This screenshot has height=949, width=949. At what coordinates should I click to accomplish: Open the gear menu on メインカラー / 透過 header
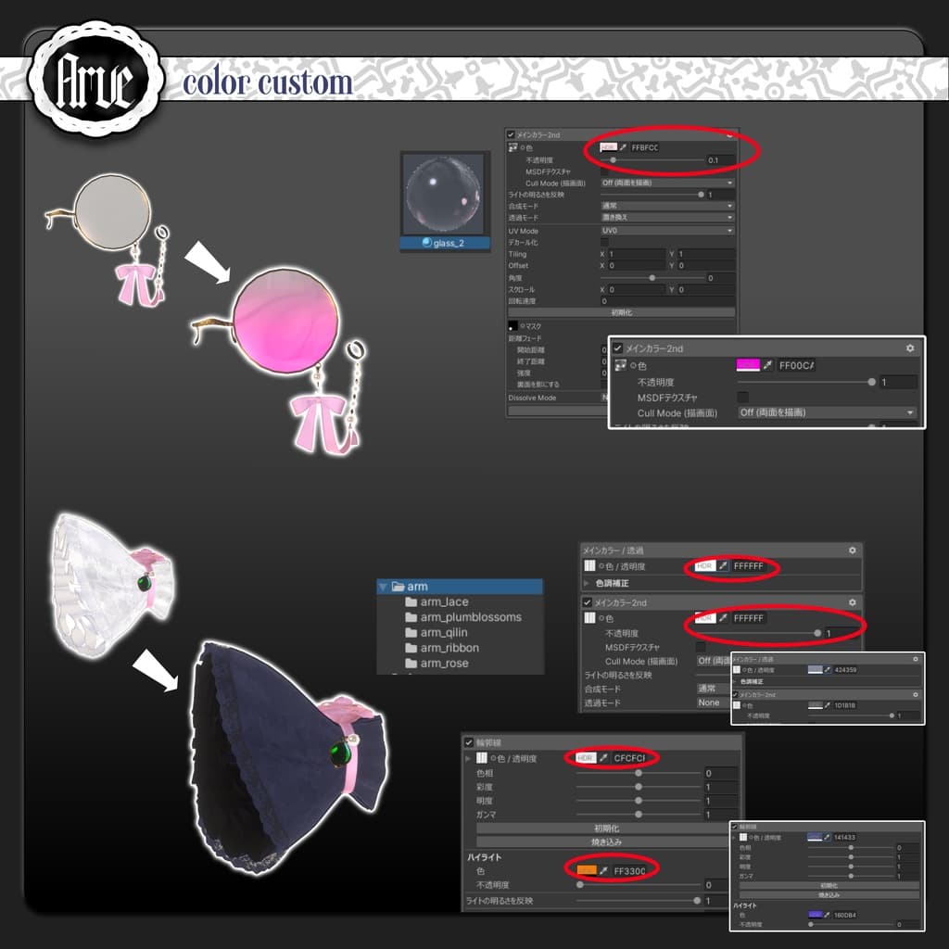tap(853, 550)
